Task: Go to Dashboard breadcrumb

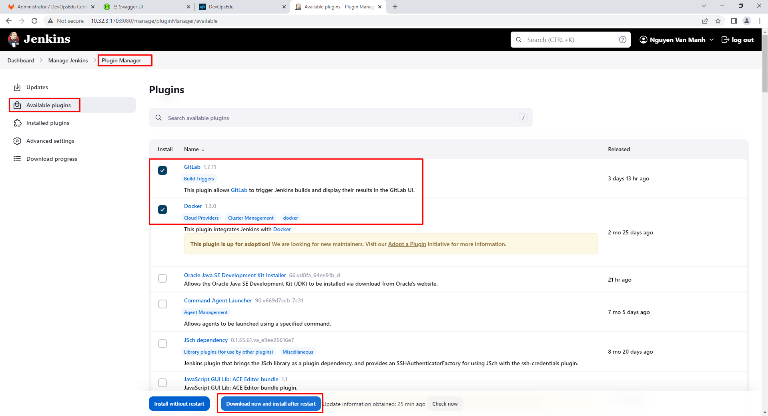Action: pos(21,60)
